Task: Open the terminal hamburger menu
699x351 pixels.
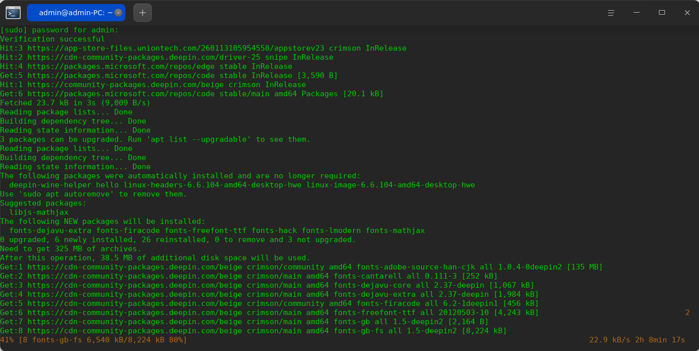Action: (611, 13)
